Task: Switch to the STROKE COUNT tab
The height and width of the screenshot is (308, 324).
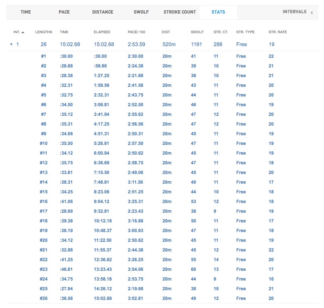Action: [180, 12]
